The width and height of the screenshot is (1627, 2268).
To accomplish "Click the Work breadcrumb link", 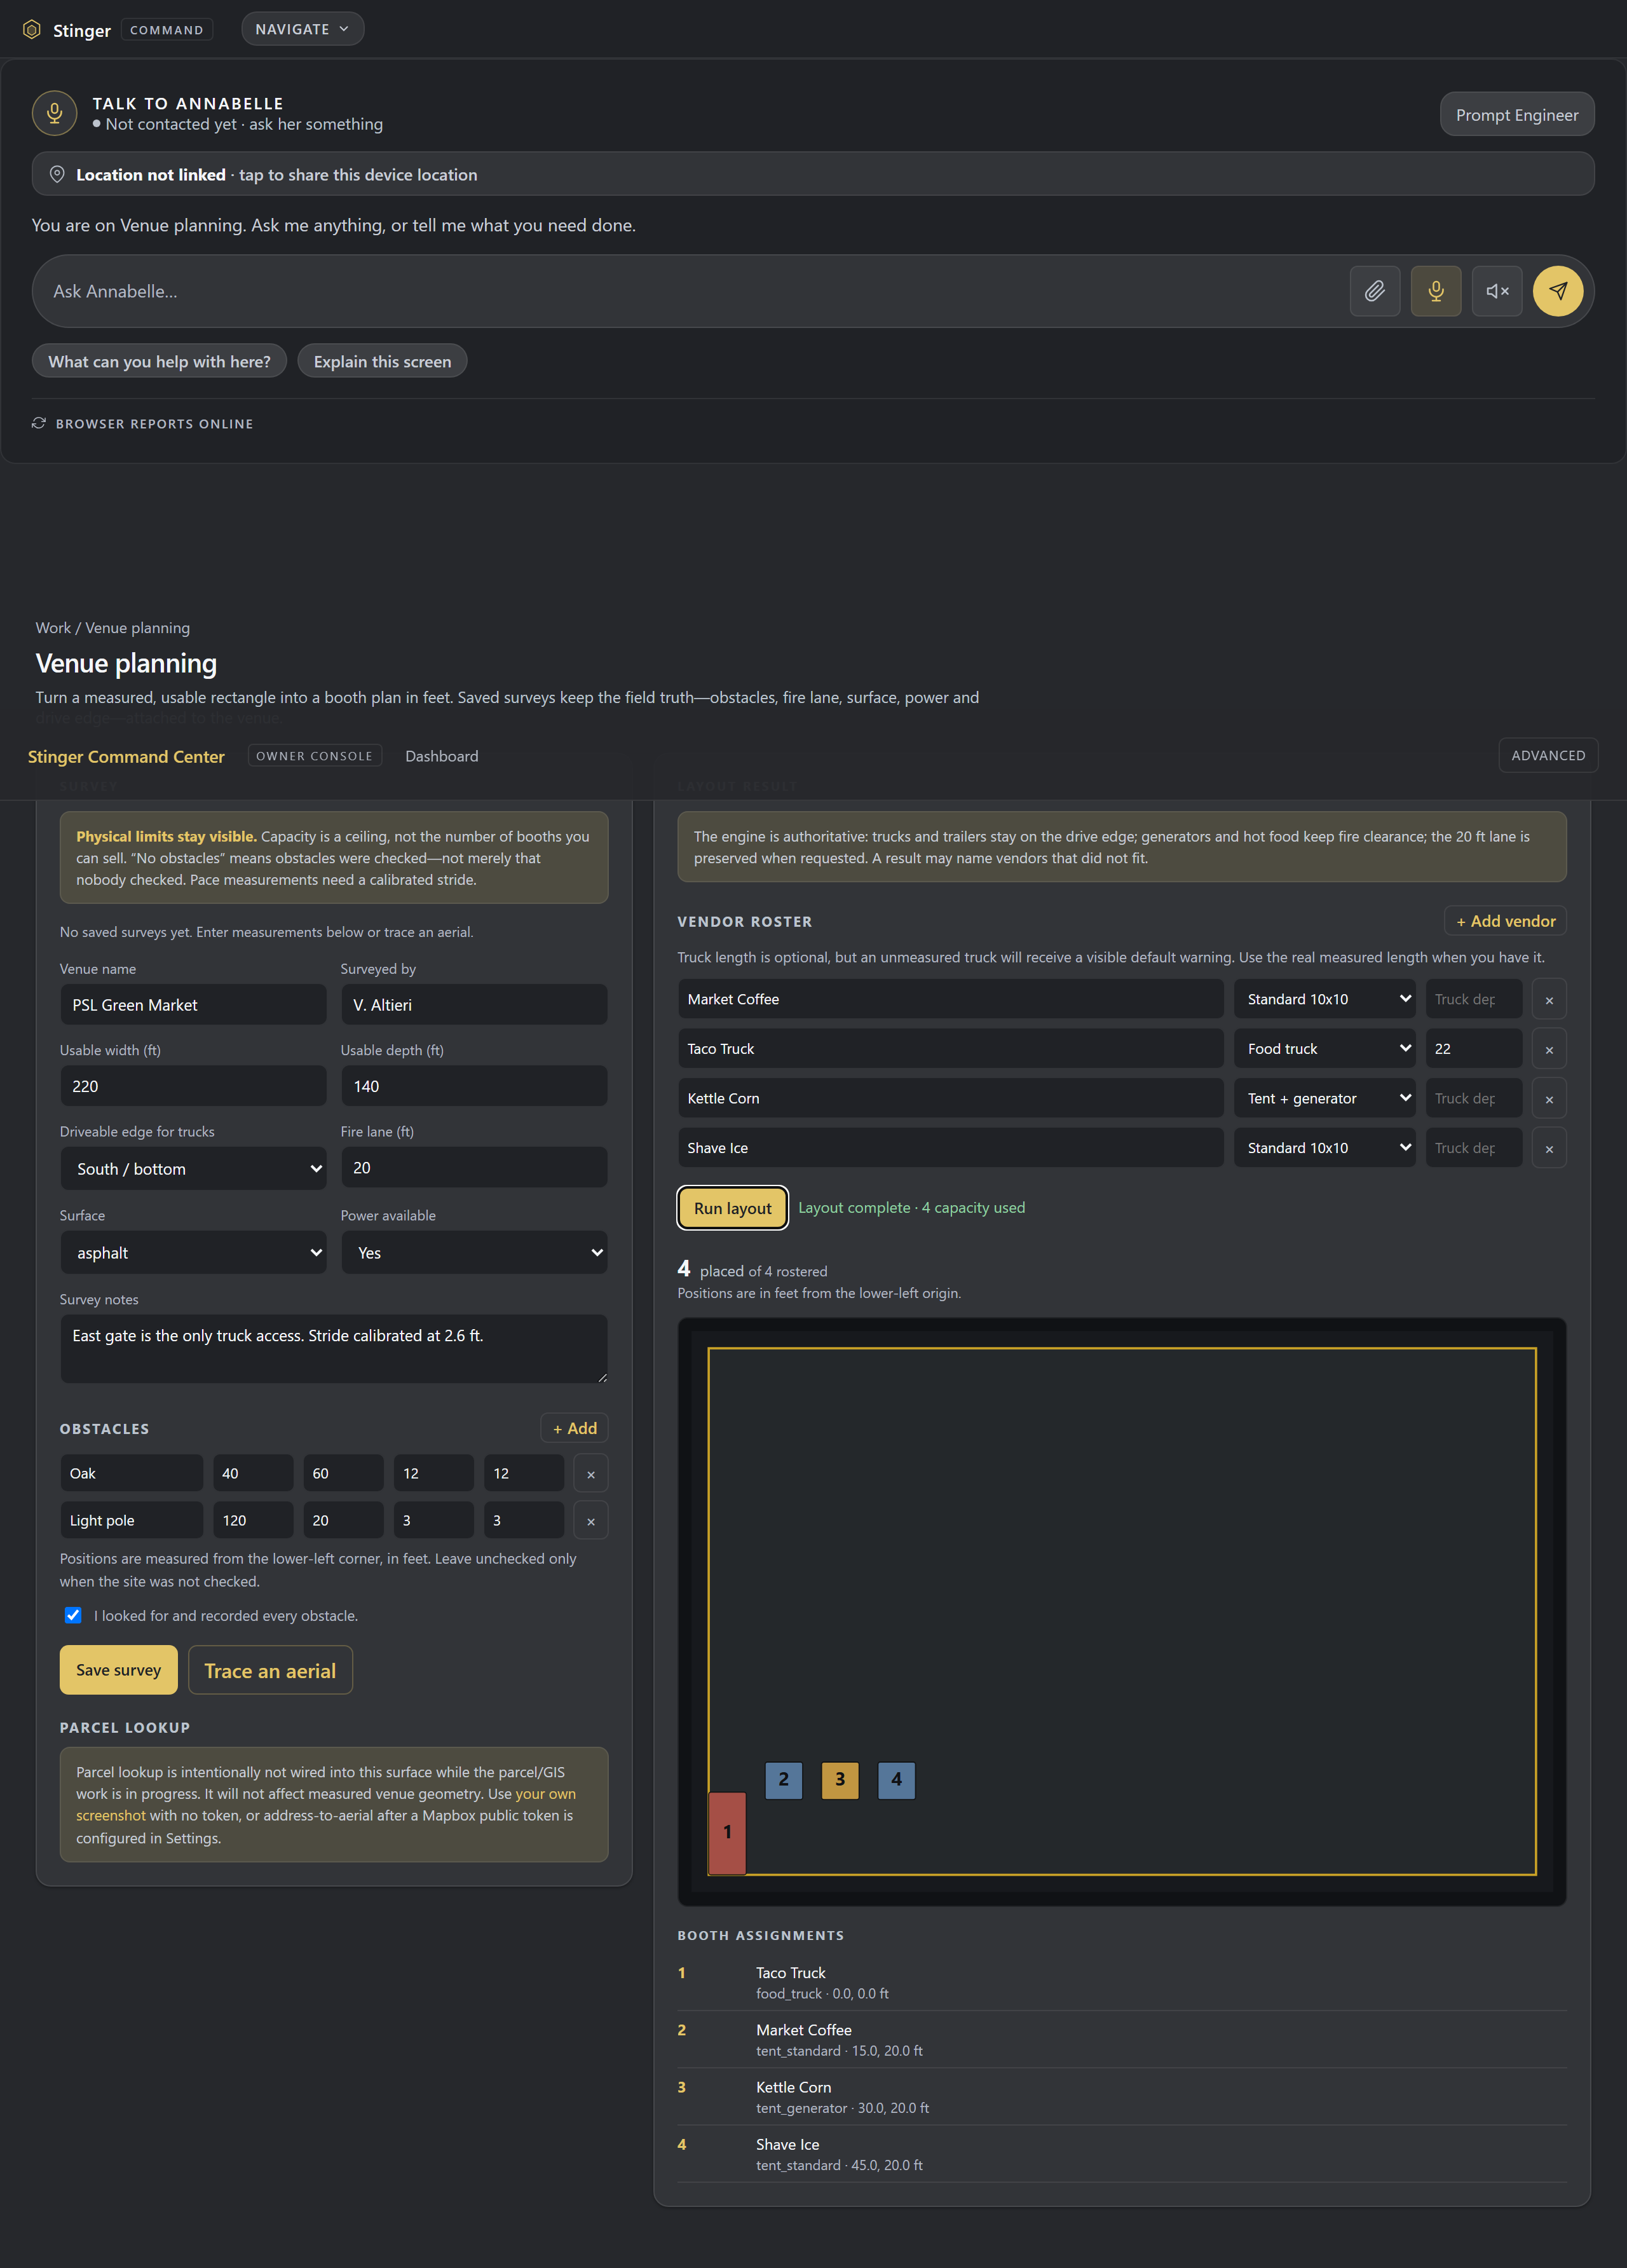I will tap(53, 627).
